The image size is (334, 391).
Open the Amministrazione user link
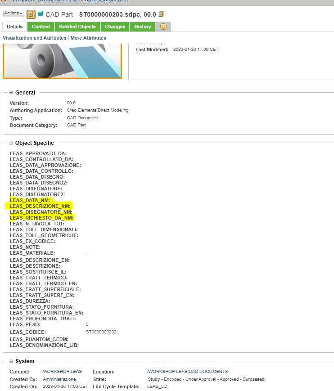[59, 379]
